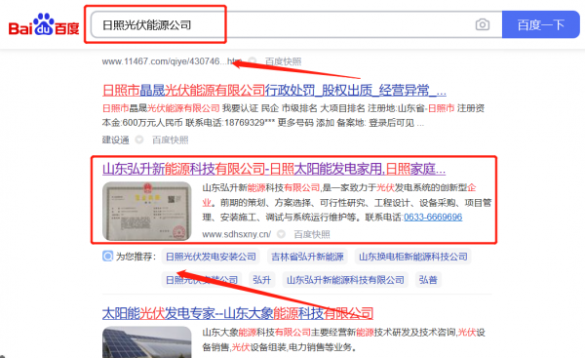Screen dimensions: 585x358
Task: Open 太阳能光伏发电专家 山东大象 result
Action: tap(238, 313)
